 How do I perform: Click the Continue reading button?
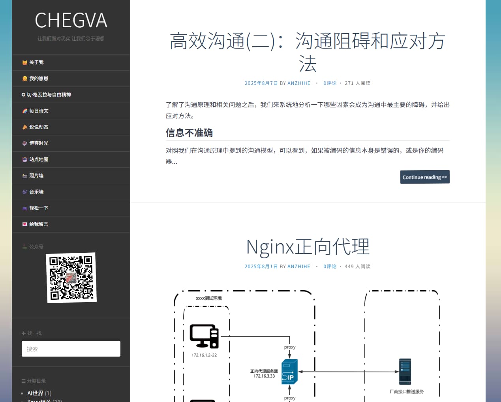pos(425,177)
